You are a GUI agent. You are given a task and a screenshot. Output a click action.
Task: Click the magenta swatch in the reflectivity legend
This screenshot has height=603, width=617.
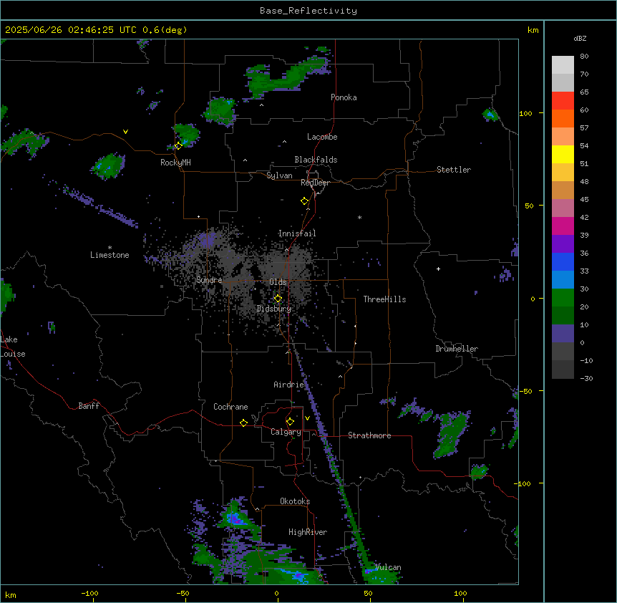[x=563, y=226]
